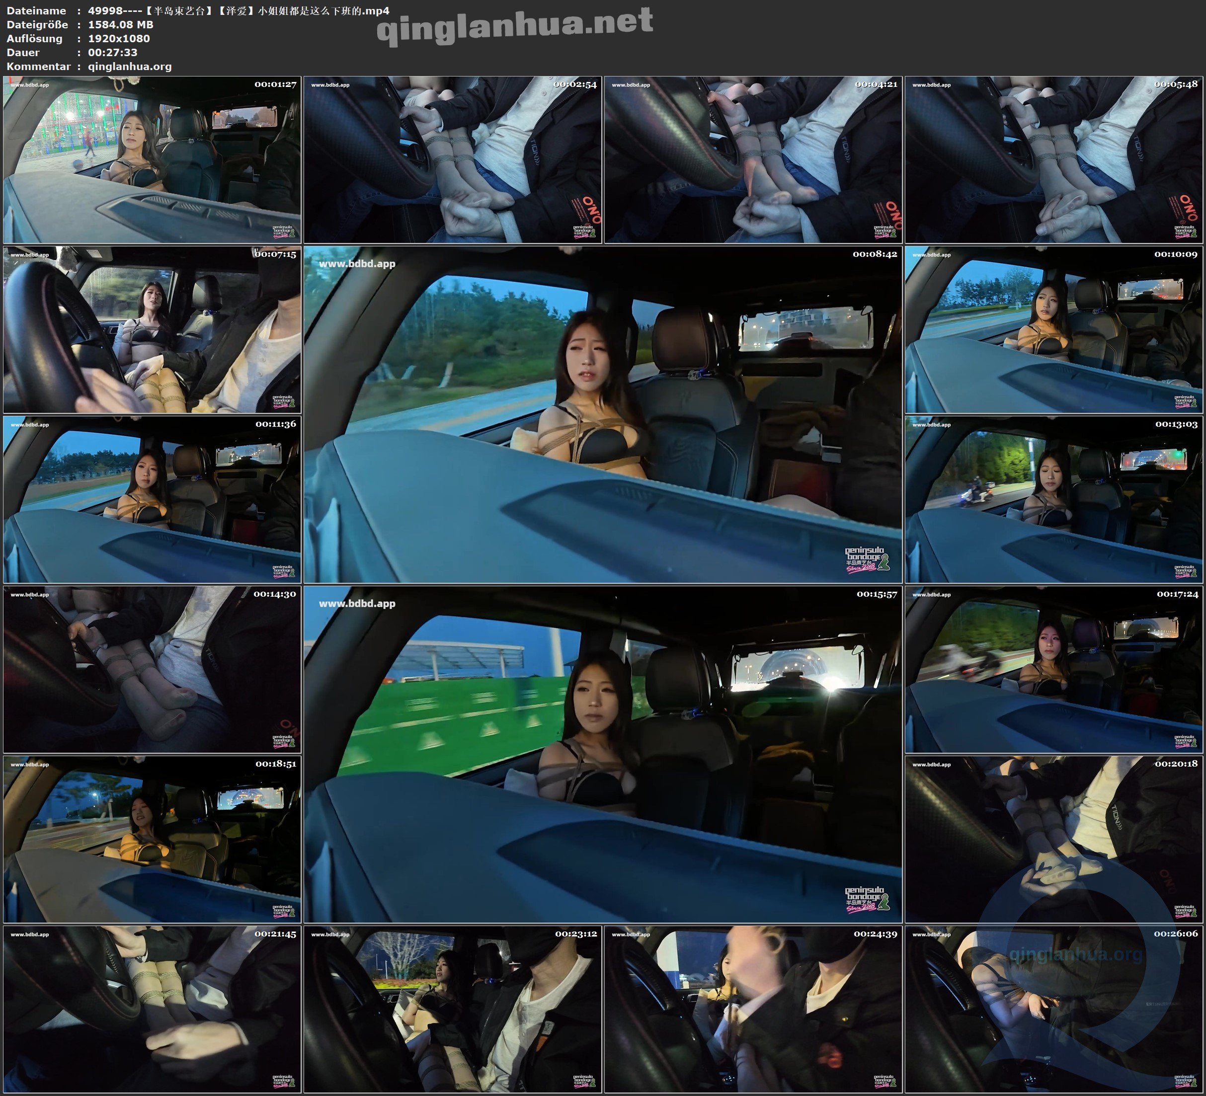Select the frame marked 00:02:54
Image resolution: width=1206 pixels, height=1096 pixels.
(x=452, y=159)
